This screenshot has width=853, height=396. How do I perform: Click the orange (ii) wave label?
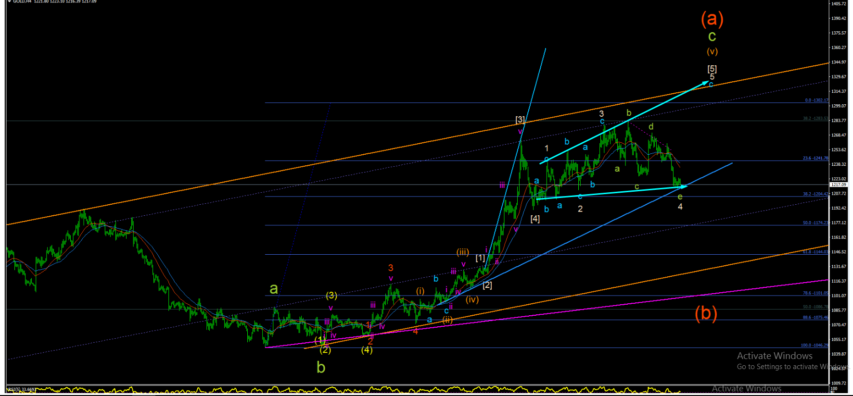(447, 320)
